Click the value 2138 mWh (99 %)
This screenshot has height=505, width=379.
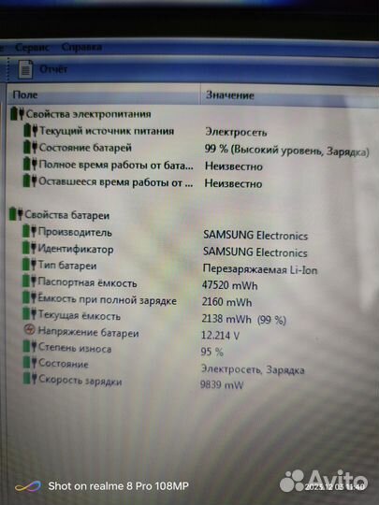tap(243, 320)
